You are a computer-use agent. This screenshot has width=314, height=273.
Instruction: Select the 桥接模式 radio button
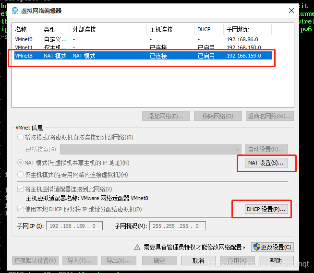pyautogui.click(x=20, y=137)
